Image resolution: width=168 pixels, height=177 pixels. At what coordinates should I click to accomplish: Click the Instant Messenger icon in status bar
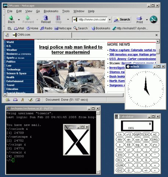click(22, 100)
